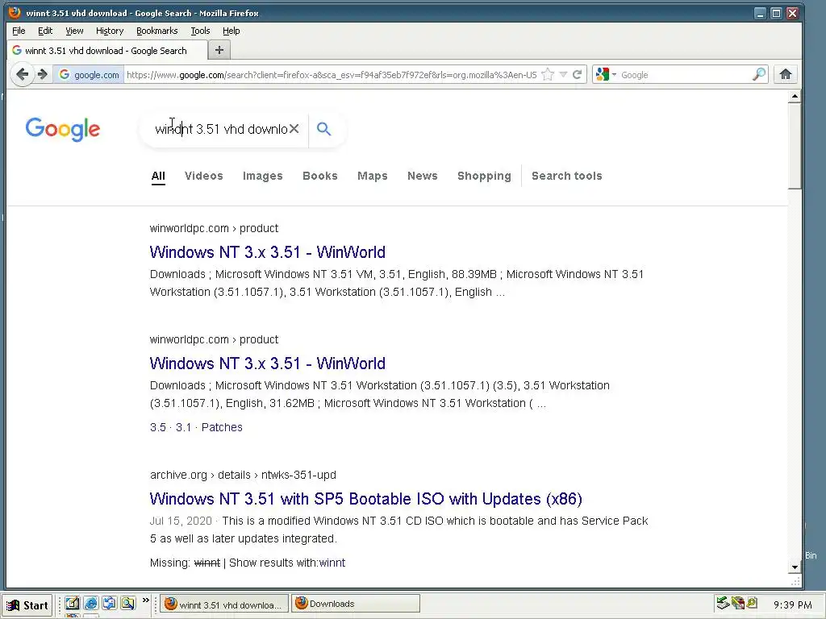Launch Internet Explorer from quick launch
This screenshot has width=826, height=619.
(x=90, y=603)
